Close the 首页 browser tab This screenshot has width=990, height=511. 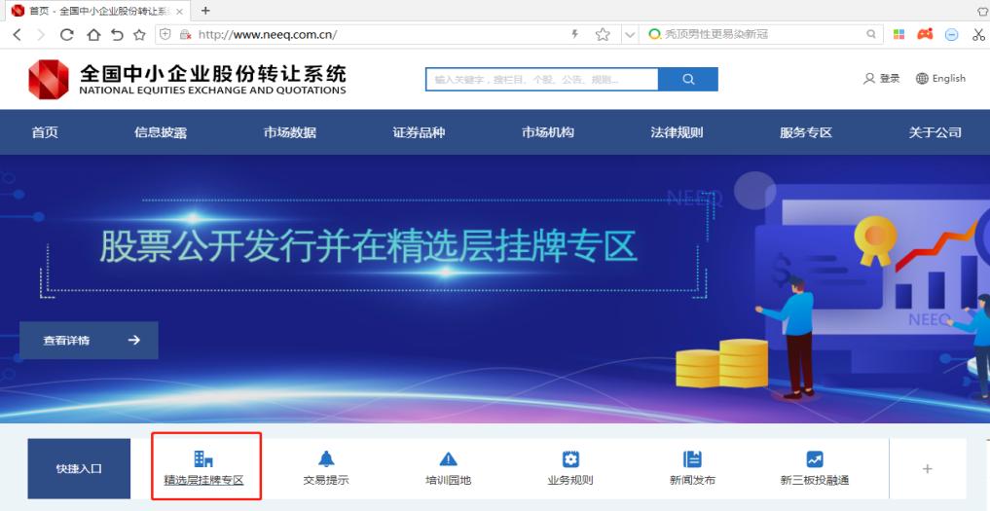(x=179, y=12)
